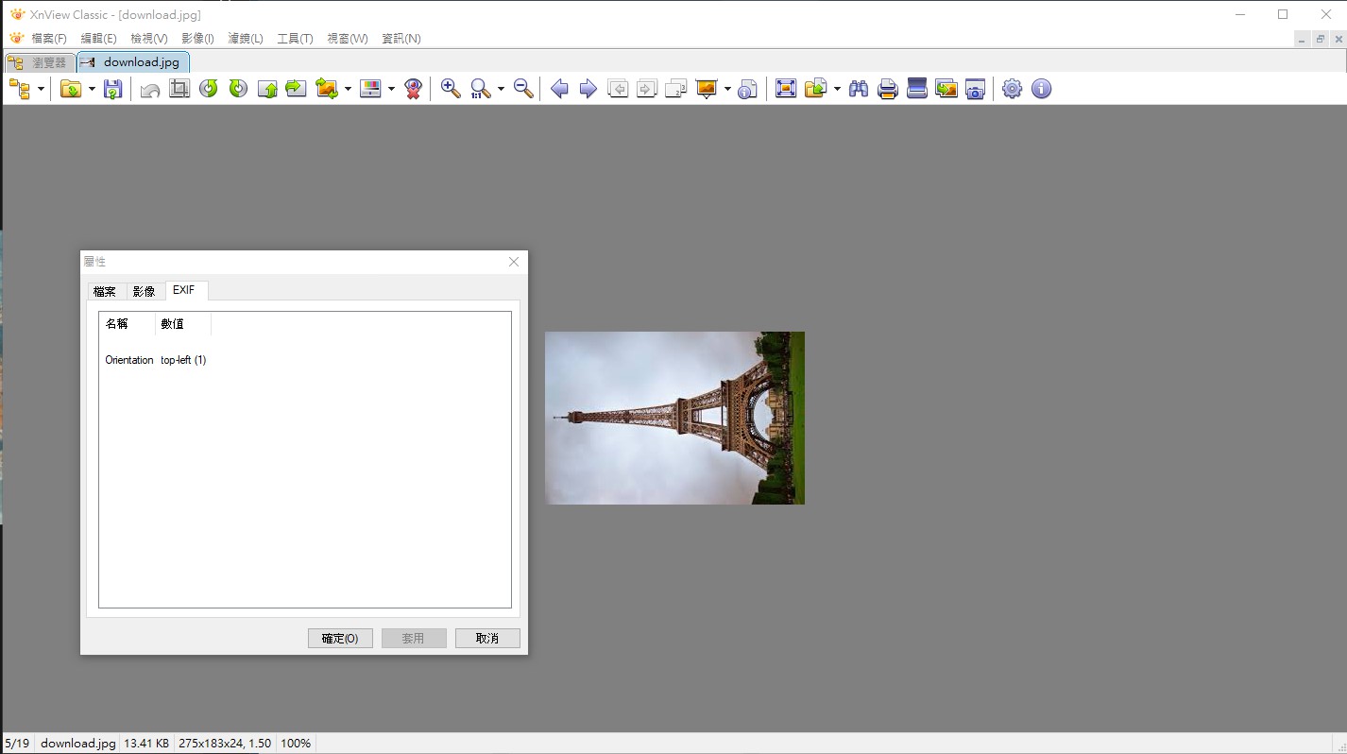Close the 屬性 properties dialog
Image resolution: width=1347 pixels, height=754 pixels.
pos(514,262)
